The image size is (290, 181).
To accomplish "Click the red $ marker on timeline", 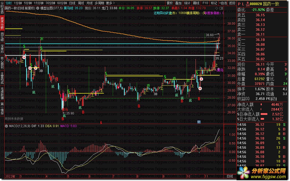I will click(101, 122).
